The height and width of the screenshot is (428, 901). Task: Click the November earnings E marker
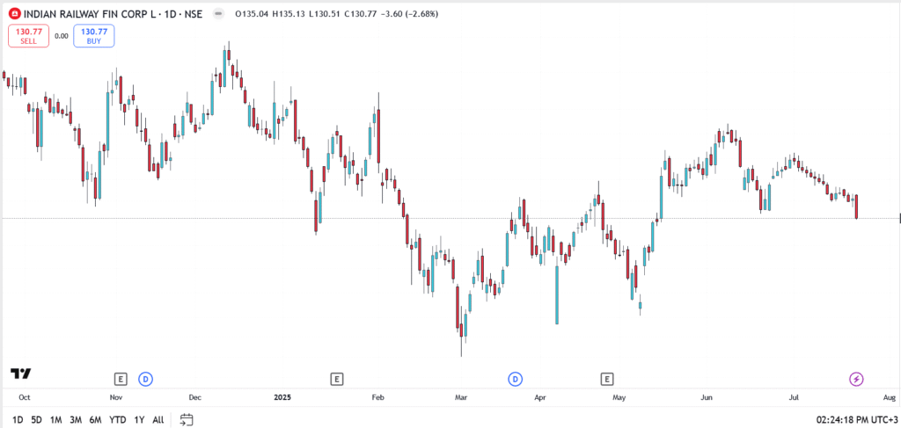(x=121, y=379)
